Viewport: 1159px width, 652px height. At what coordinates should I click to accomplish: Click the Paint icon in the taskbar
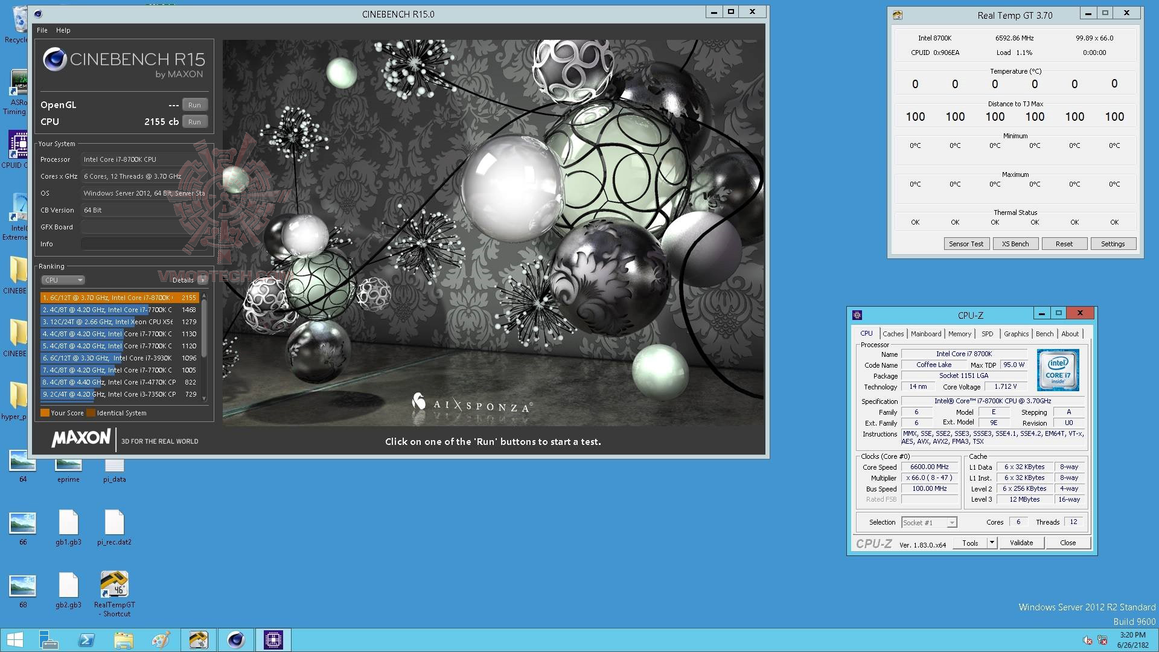[161, 640]
